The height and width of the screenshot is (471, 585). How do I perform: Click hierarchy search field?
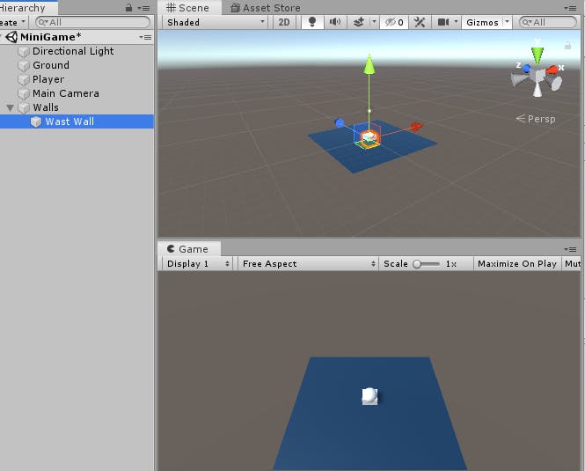93,22
